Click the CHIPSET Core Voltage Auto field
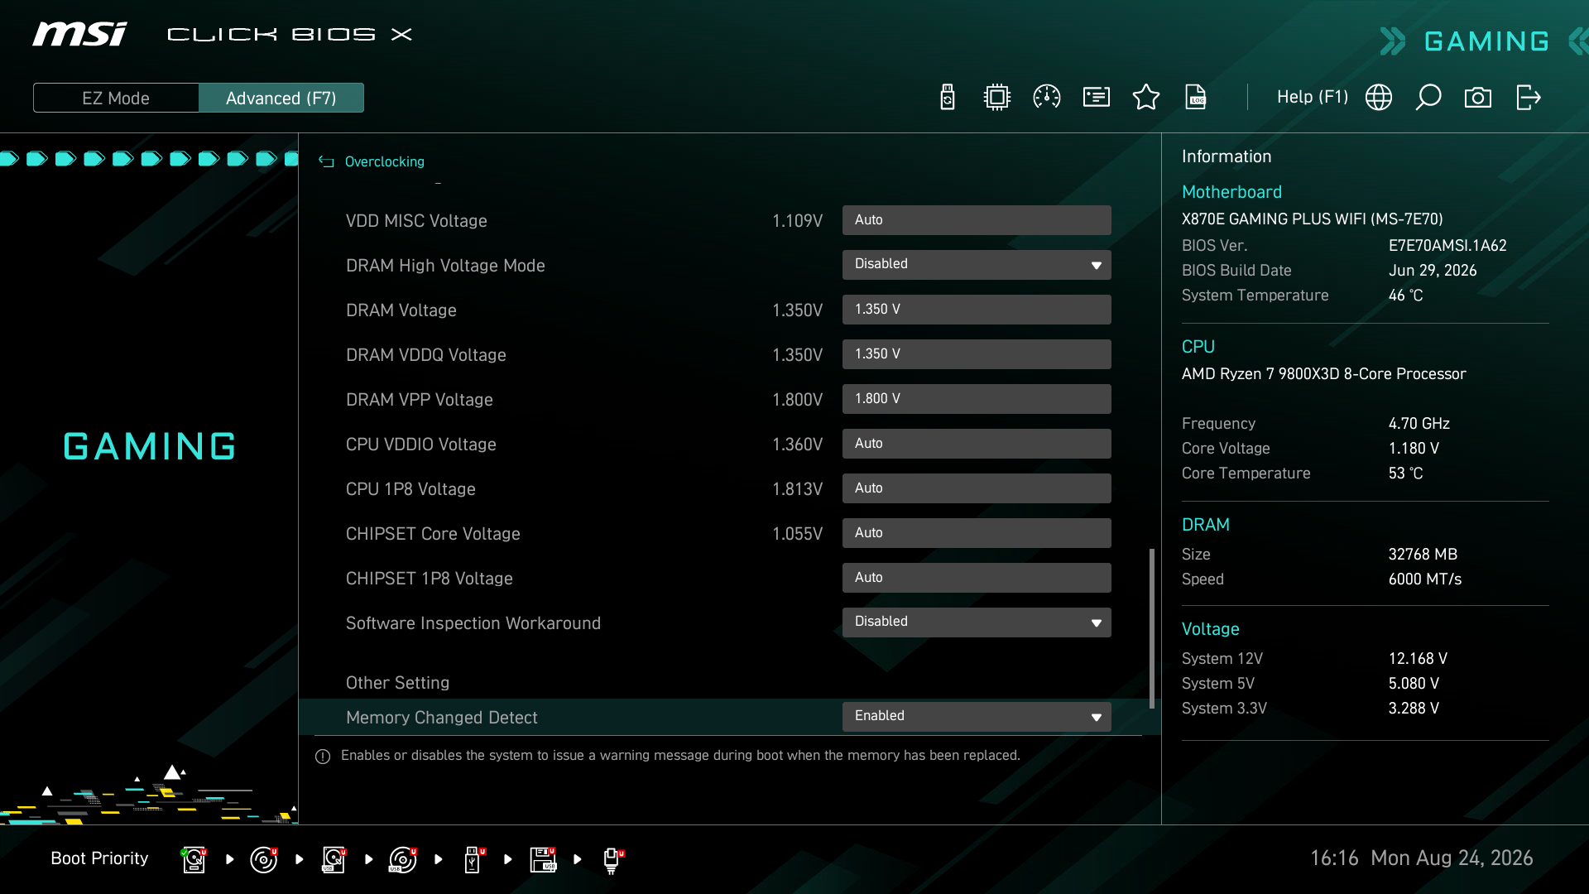 977,533
